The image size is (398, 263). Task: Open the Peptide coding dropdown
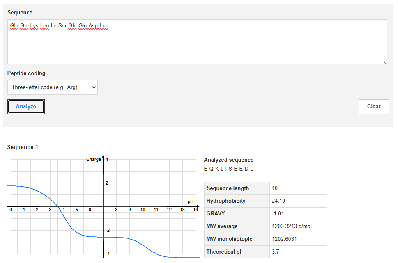(x=53, y=87)
